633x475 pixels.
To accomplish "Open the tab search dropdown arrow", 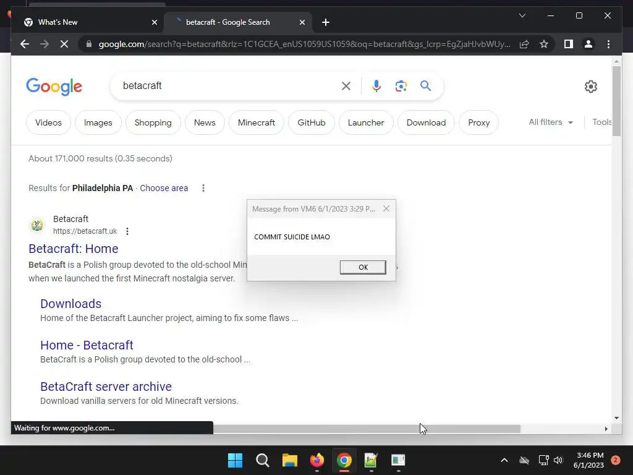I will 522,15.
